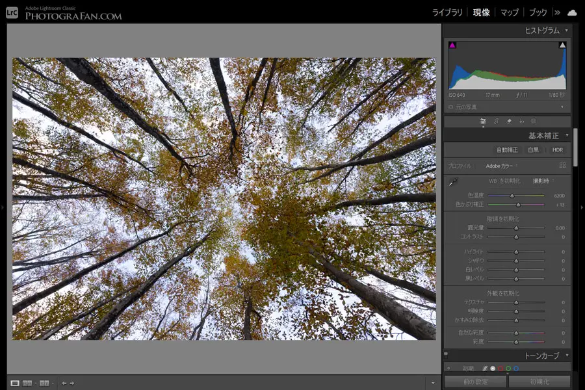Click the 色かぶり補正 slider handle
This screenshot has width=585, height=390.
pos(518,205)
